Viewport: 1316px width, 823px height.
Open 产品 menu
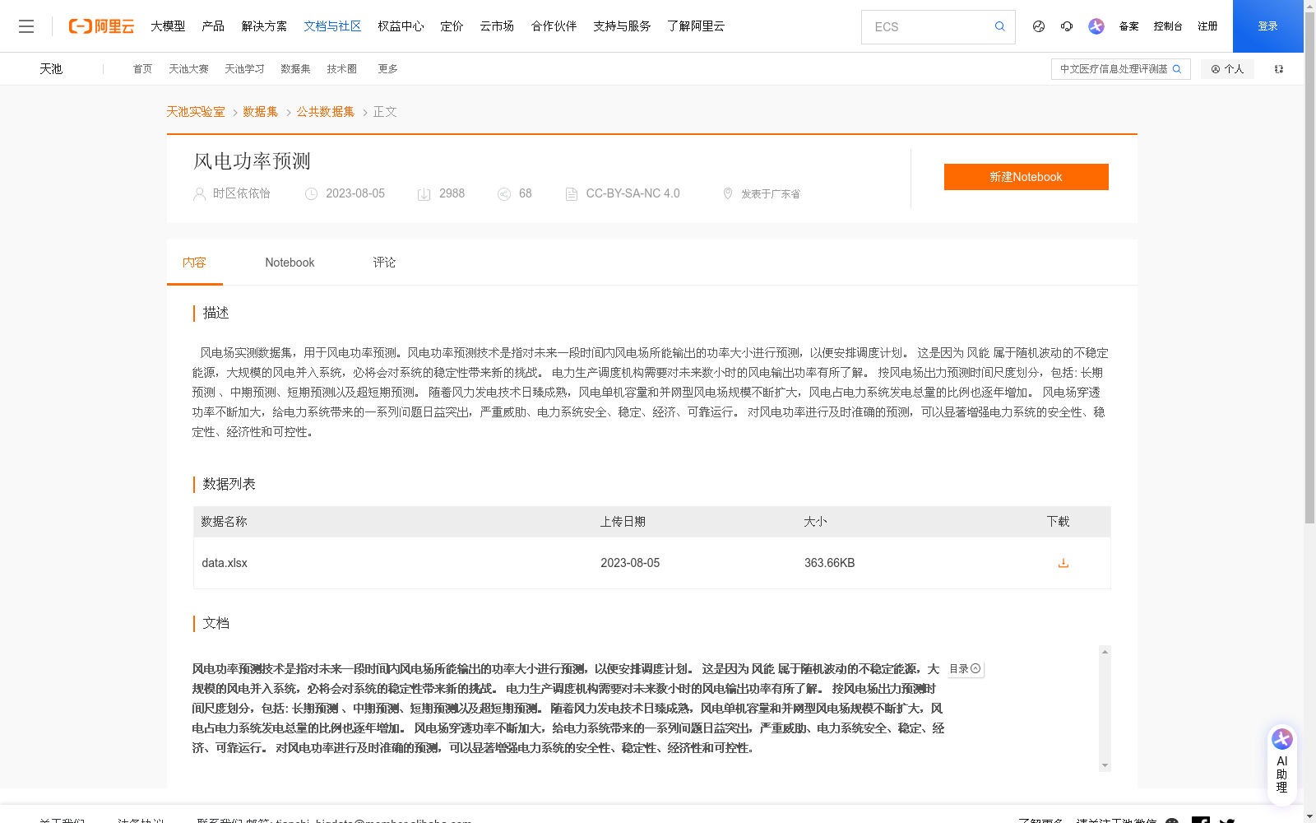213,26
